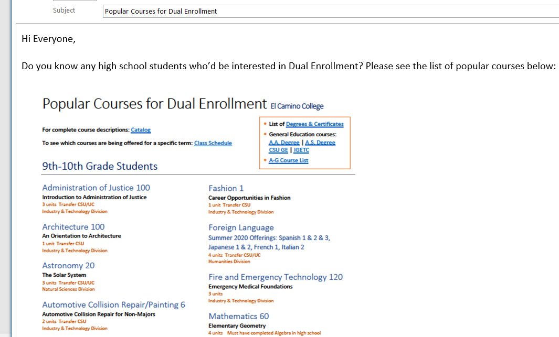Open the A.A. Degree link
Viewport: 559px width, 337px height.
coord(284,143)
